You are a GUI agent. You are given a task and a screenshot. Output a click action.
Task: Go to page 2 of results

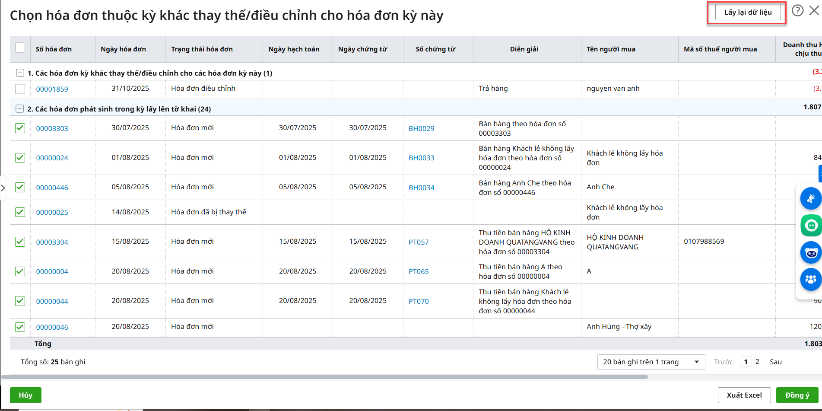(x=757, y=362)
